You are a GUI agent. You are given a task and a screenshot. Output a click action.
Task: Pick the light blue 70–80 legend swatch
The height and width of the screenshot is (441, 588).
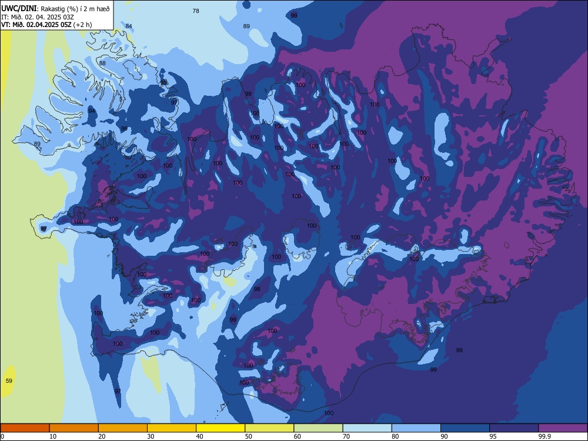[x=367, y=428]
